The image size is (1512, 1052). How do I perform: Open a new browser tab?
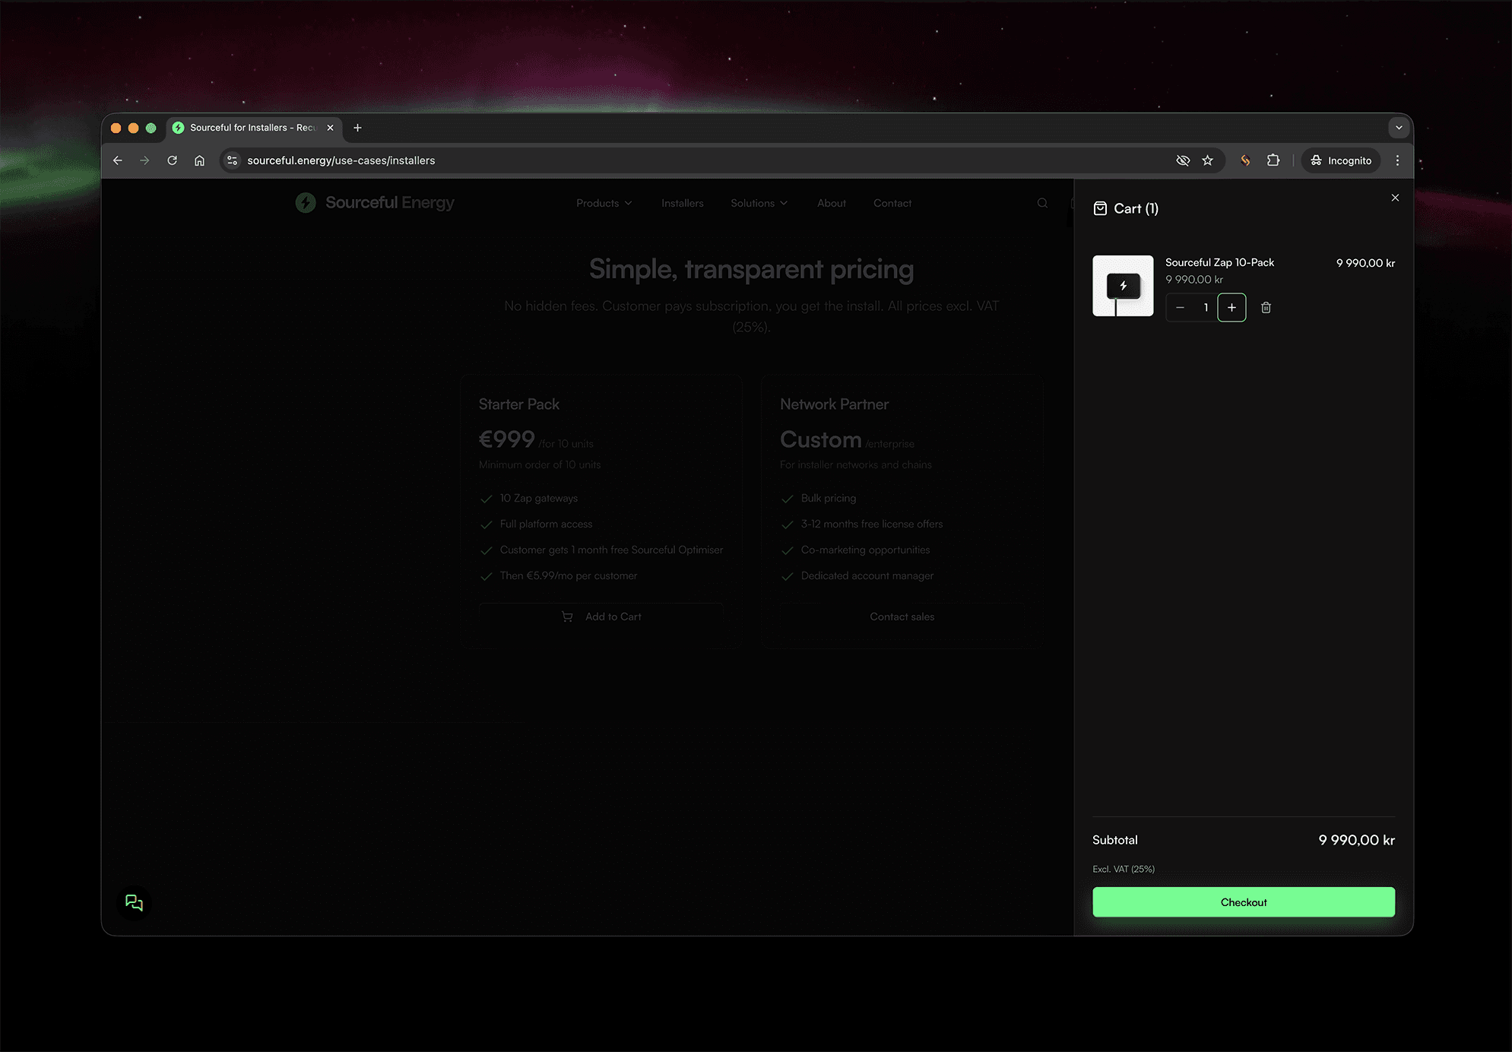pyautogui.click(x=357, y=128)
